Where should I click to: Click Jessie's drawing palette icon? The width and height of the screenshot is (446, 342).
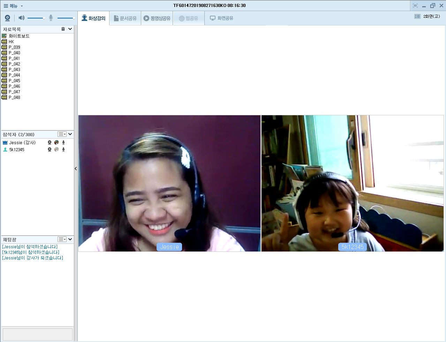[56, 142]
